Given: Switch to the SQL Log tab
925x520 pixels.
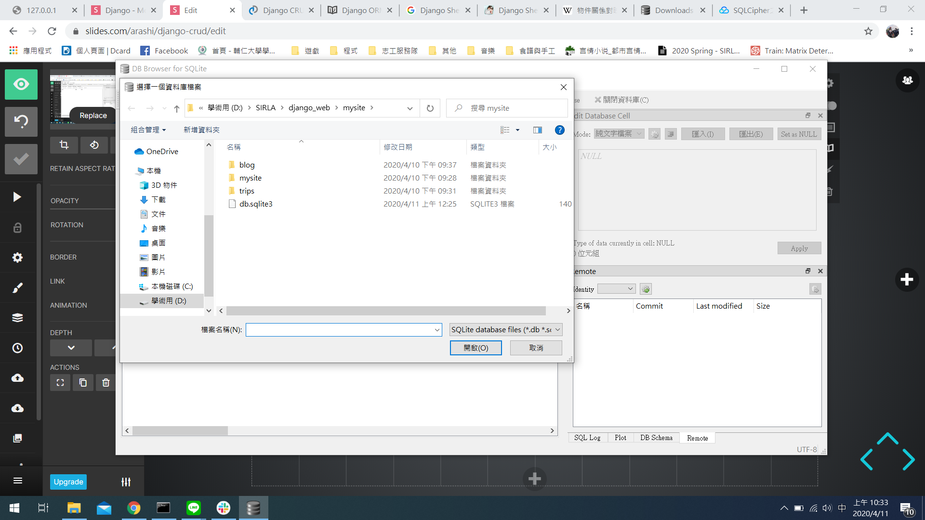Looking at the screenshot, I should 587,438.
